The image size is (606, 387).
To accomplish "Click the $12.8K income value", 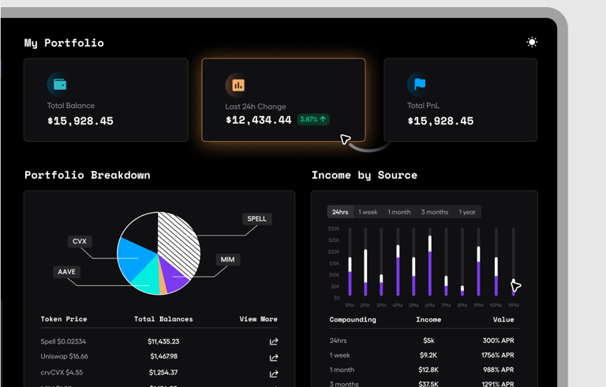I will click(x=428, y=370).
